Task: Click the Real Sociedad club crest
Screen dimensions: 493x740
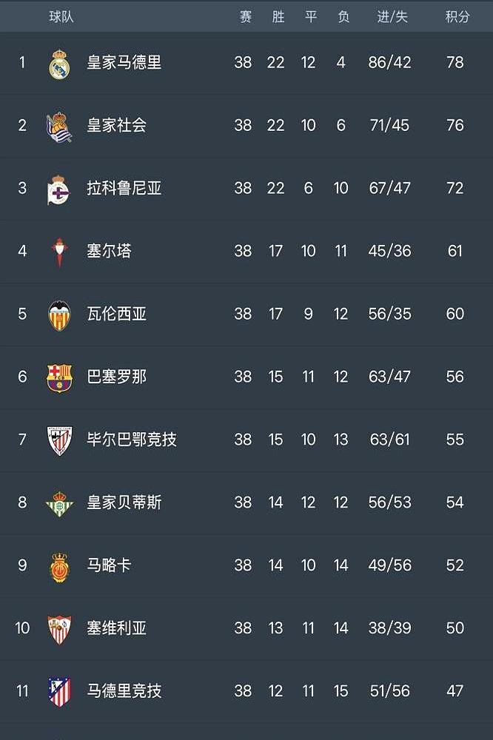Action: 59,127
